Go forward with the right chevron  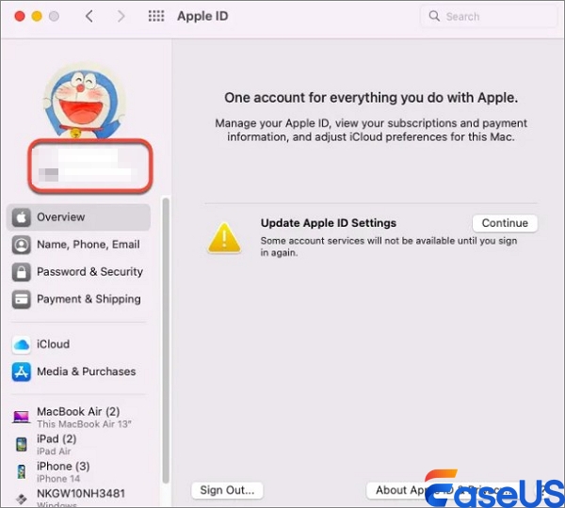click(121, 16)
